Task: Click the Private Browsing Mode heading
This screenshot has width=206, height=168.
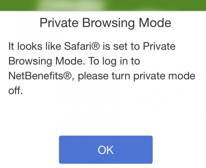Action: coord(105,23)
